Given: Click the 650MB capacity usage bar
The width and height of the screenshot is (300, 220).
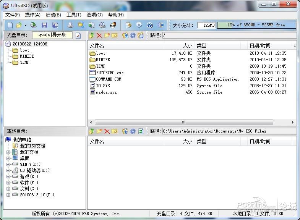Looking at the screenshot, I should pos(256,25).
